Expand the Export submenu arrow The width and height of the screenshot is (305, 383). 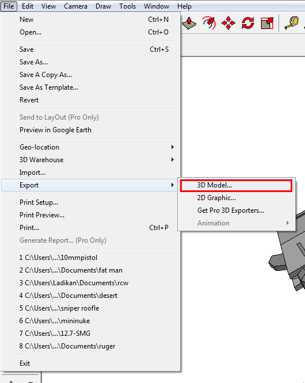tap(173, 185)
